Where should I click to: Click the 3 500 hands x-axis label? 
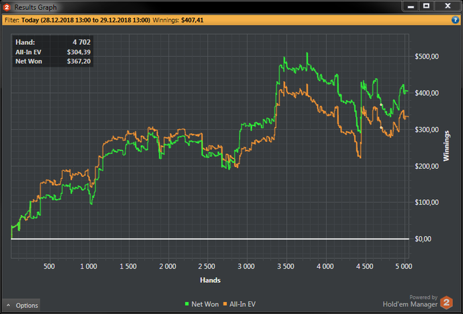click(x=286, y=267)
